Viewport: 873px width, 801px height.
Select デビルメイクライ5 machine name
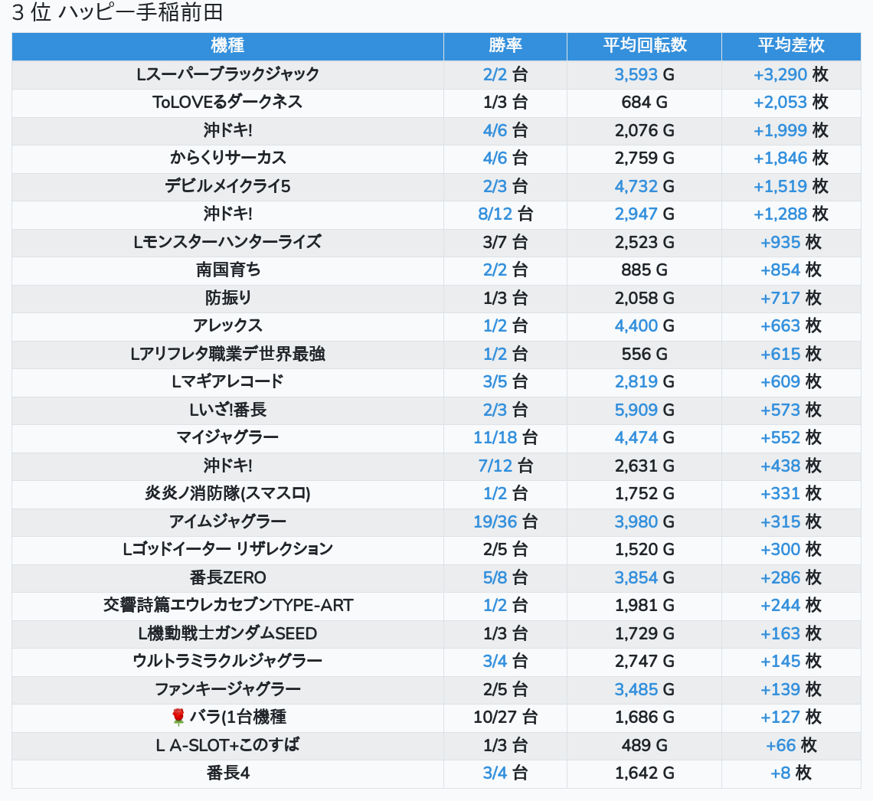tap(227, 186)
